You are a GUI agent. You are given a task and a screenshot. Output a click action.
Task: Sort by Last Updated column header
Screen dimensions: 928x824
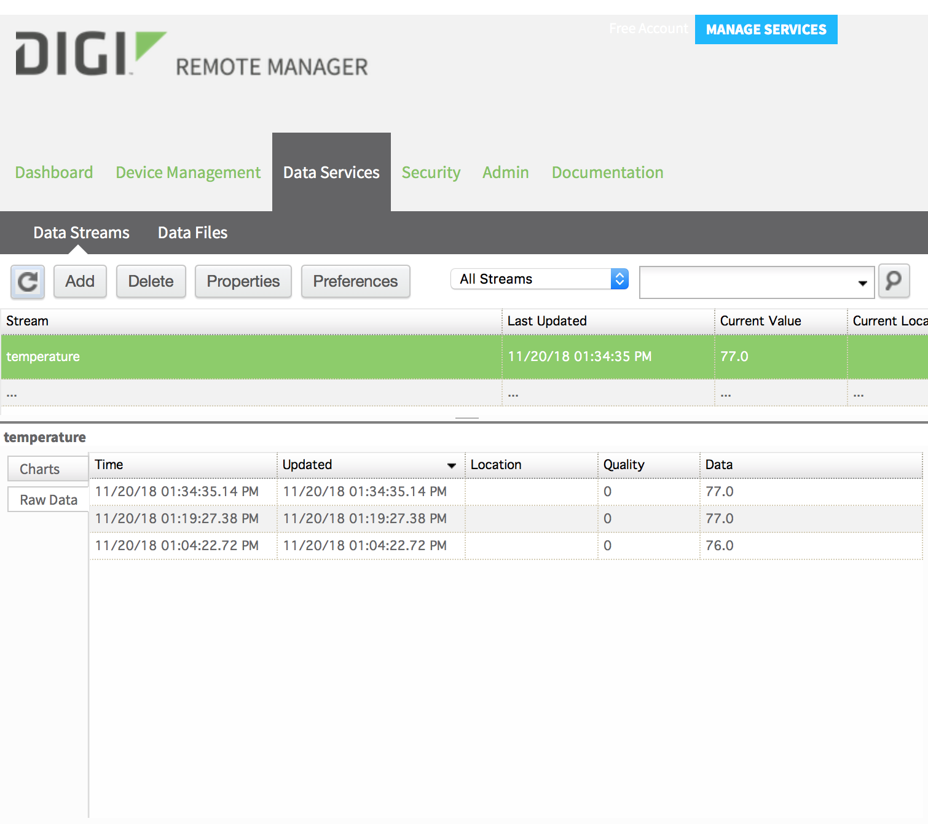pyautogui.click(x=608, y=321)
